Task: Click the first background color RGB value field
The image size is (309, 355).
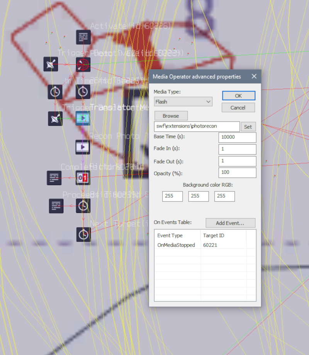Action: coord(172,196)
